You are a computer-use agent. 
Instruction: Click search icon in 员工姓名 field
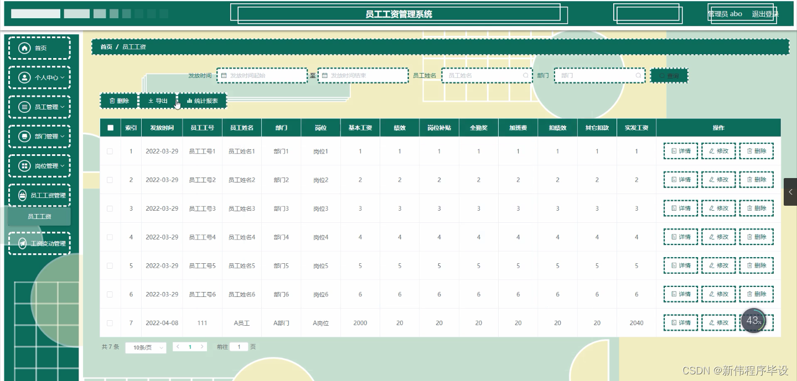pyautogui.click(x=526, y=75)
